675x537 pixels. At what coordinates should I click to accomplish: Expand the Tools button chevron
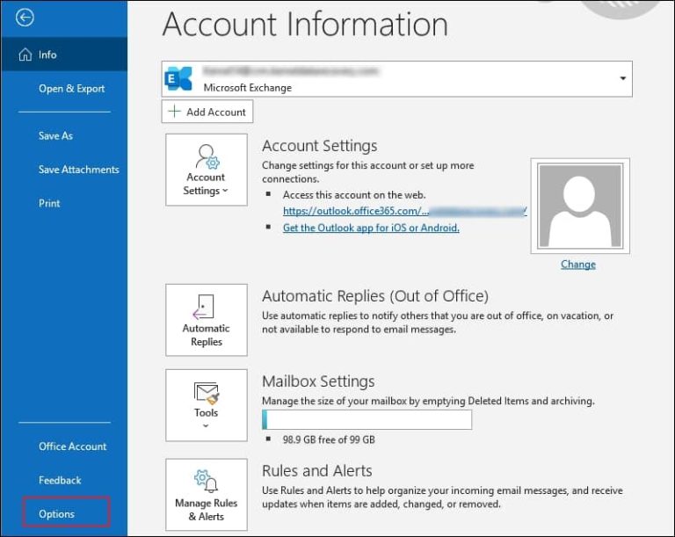pos(206,426)
